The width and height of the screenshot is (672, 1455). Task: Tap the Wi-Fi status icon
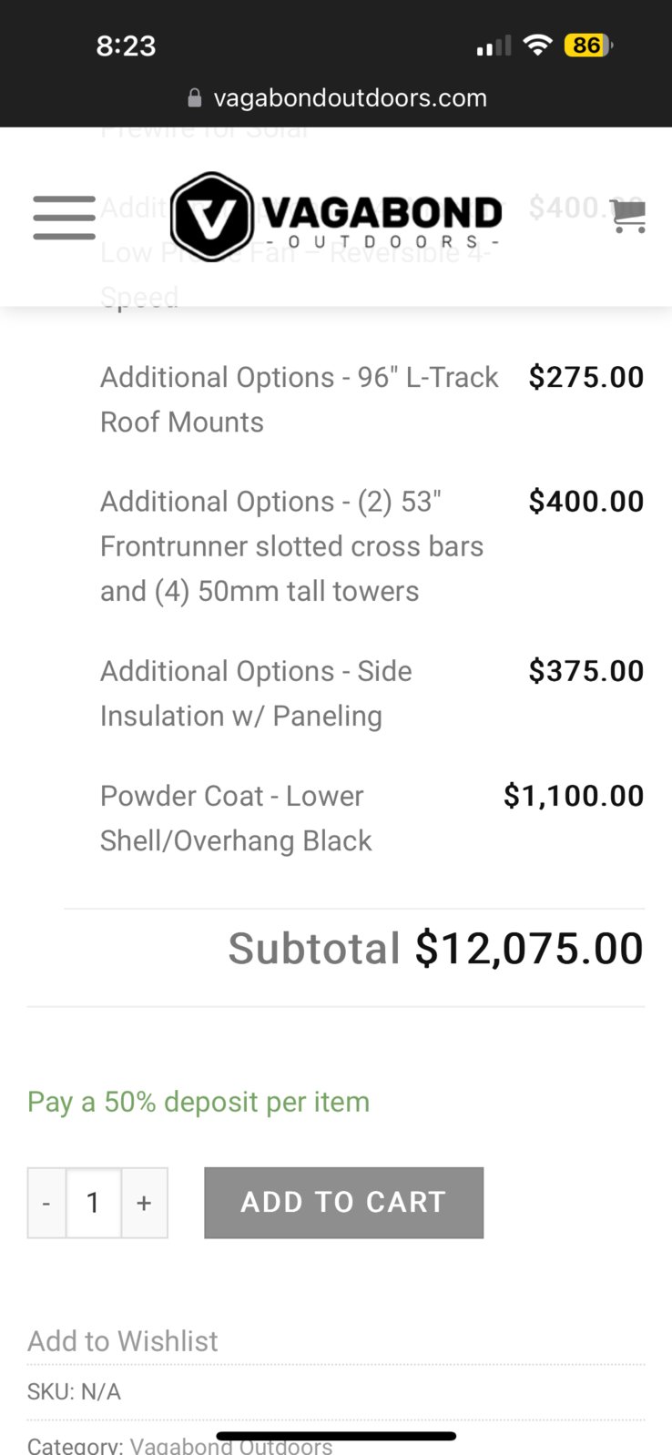(x=538, y=45)
